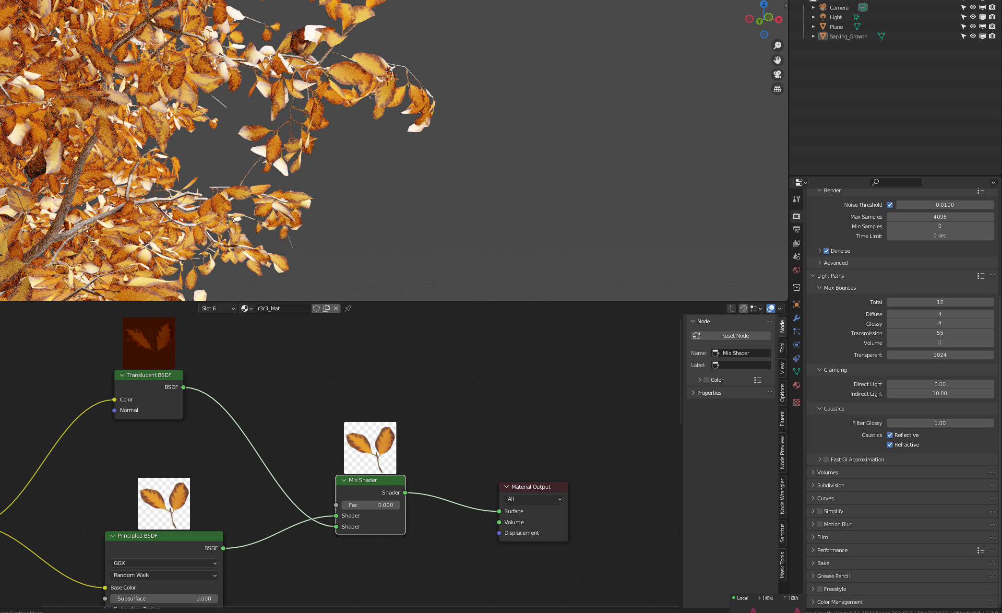The width and height of the screenshot is (1002, 613).
Task: Click the pin icon in the shader editor header
Action: [348, 308]
